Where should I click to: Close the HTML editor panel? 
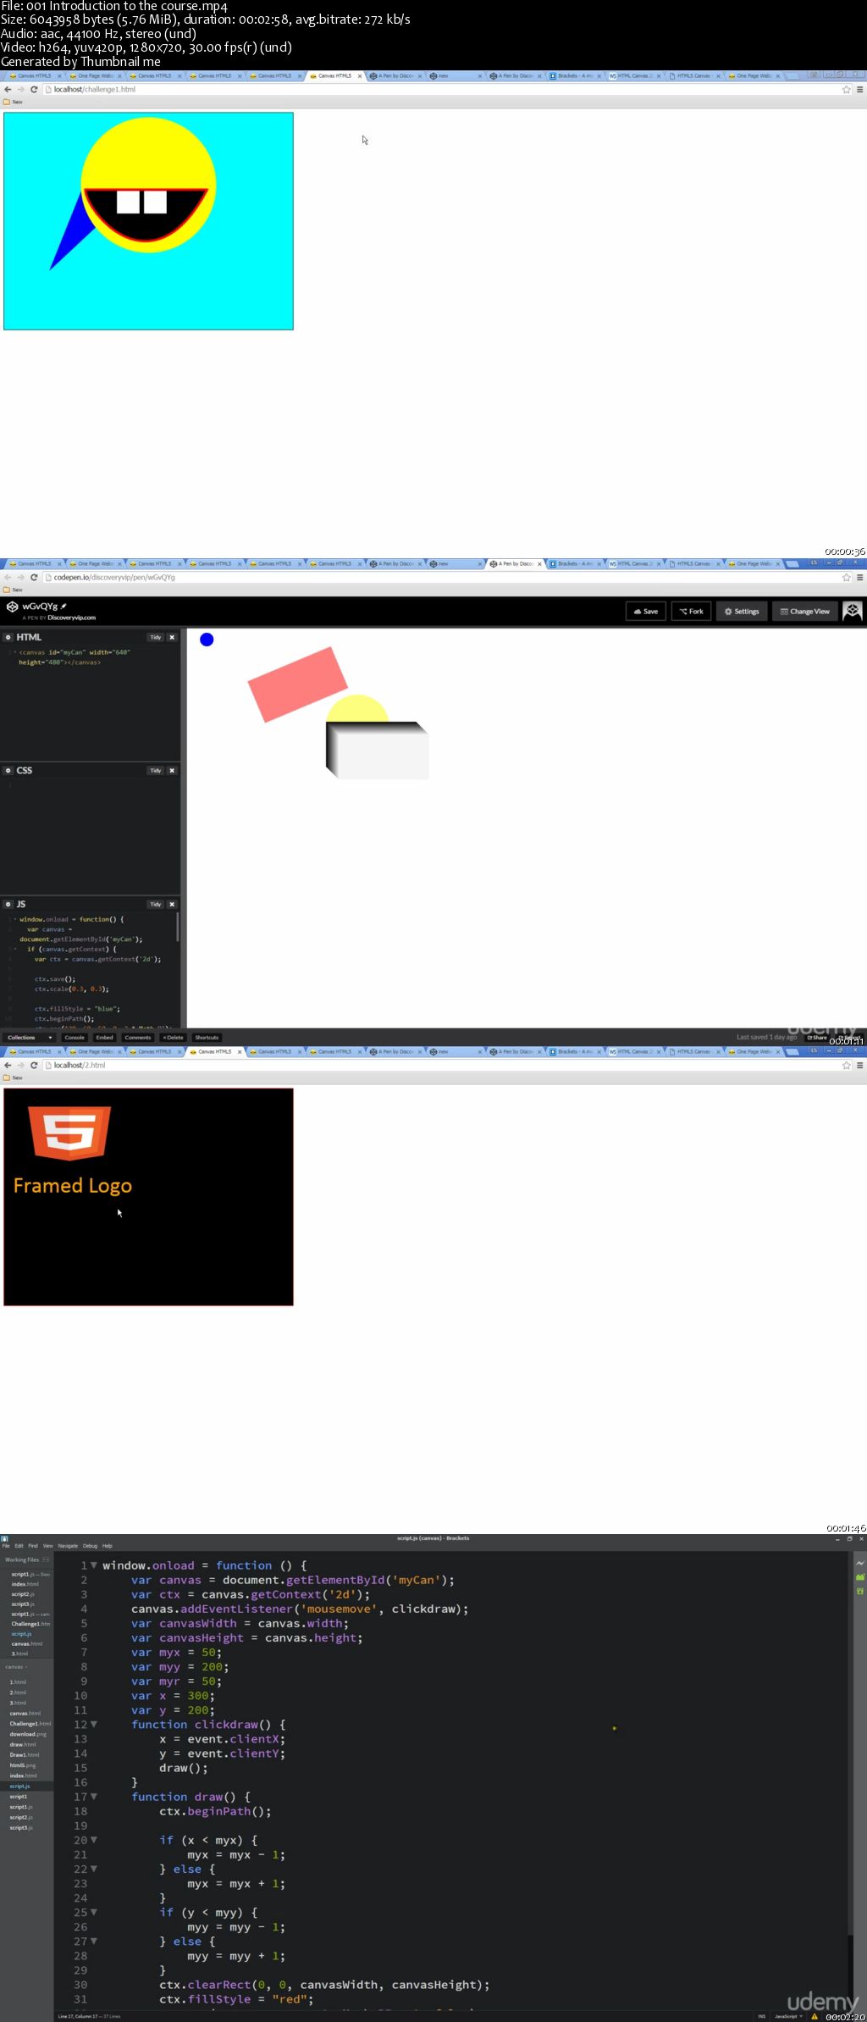pos(172,637)
